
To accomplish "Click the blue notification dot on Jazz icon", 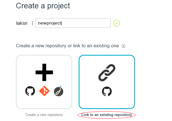I will coord(61,86).
